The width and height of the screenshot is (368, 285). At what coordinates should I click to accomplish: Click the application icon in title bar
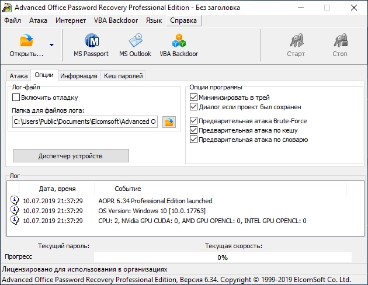click(x=7, y=7)
